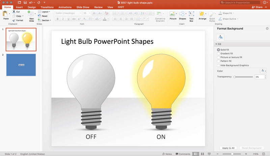Open the fill Color picker dropdown
This screenshot has width=270, height=156.
pyautogui.click(x=263, y=71)
